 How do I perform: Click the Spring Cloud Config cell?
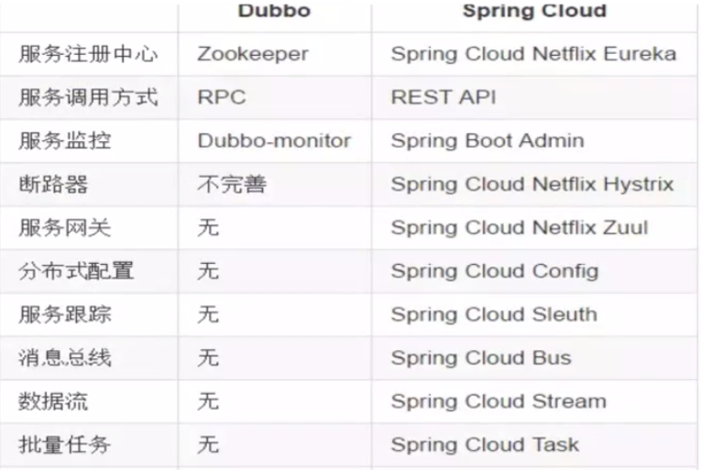coord(494,271)
